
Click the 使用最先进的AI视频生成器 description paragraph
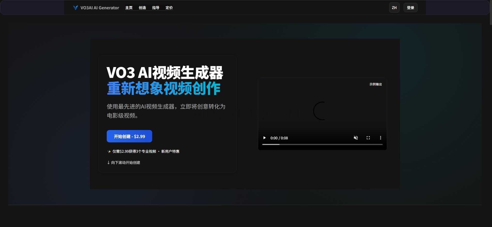[166, 111]
